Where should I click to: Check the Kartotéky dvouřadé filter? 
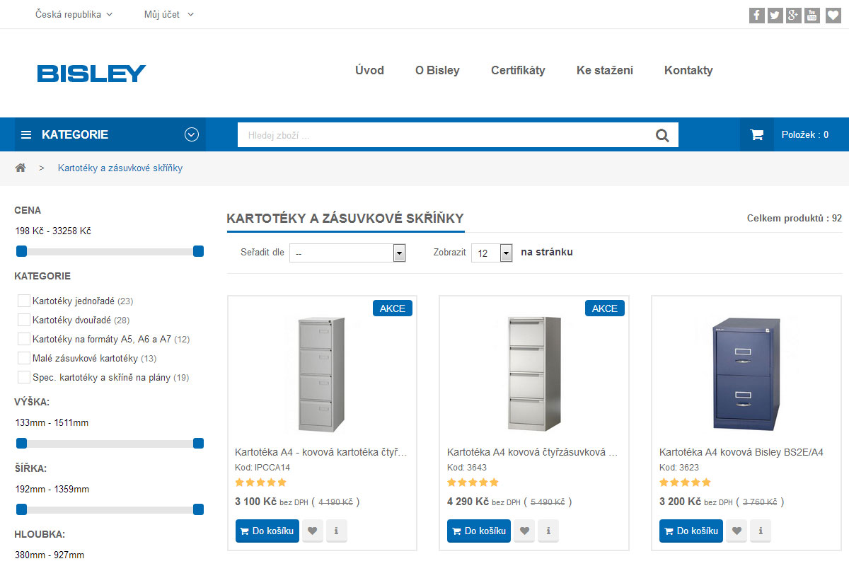tap(24, 320)
